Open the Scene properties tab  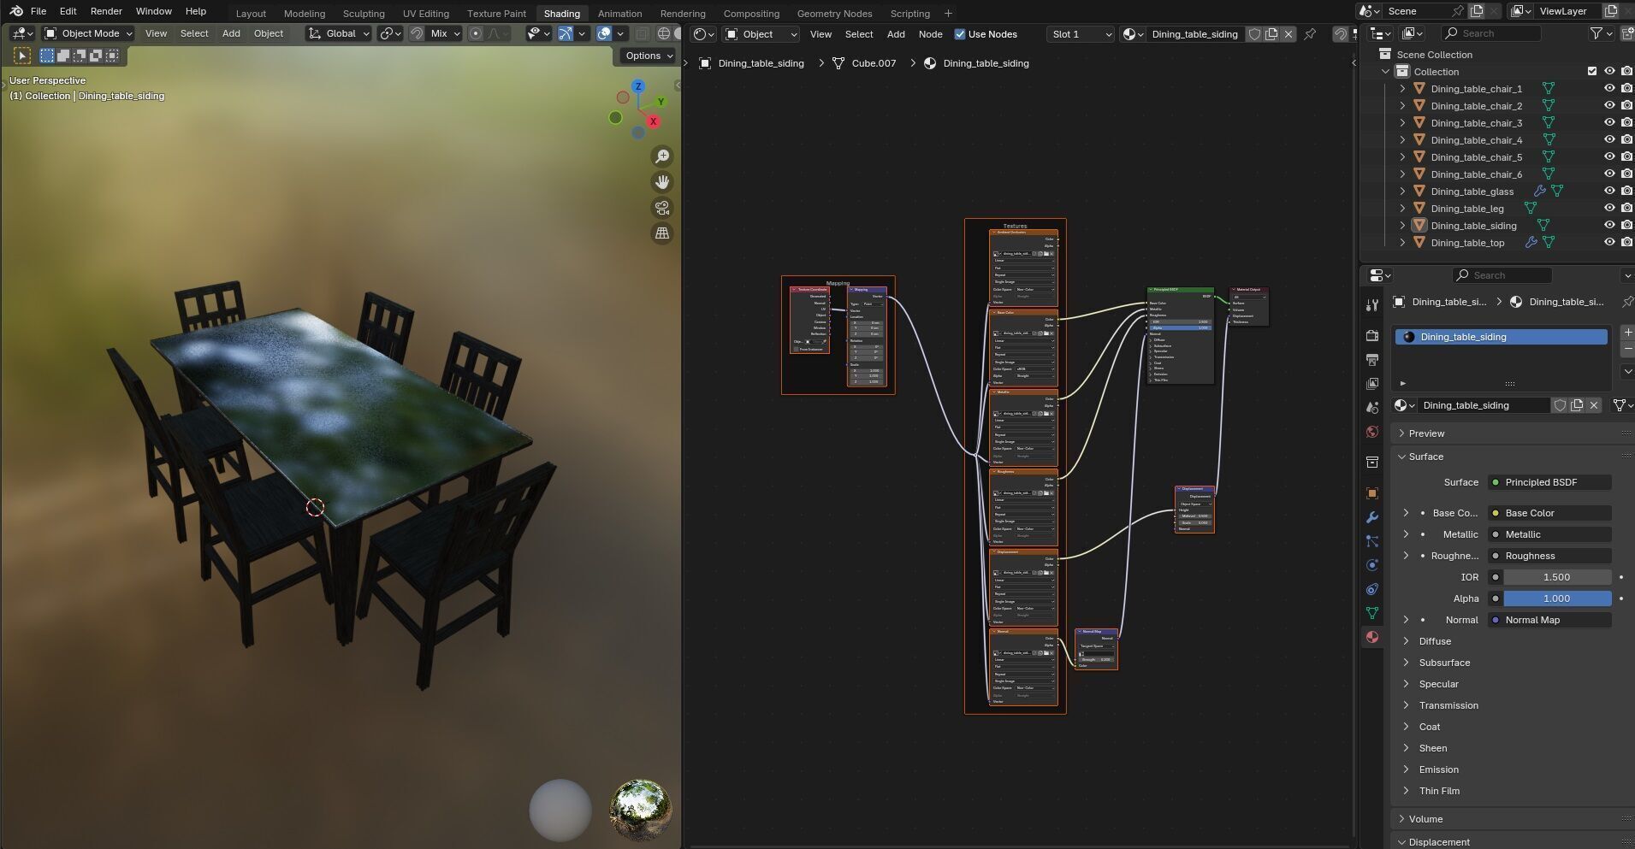click(1372, 408)
